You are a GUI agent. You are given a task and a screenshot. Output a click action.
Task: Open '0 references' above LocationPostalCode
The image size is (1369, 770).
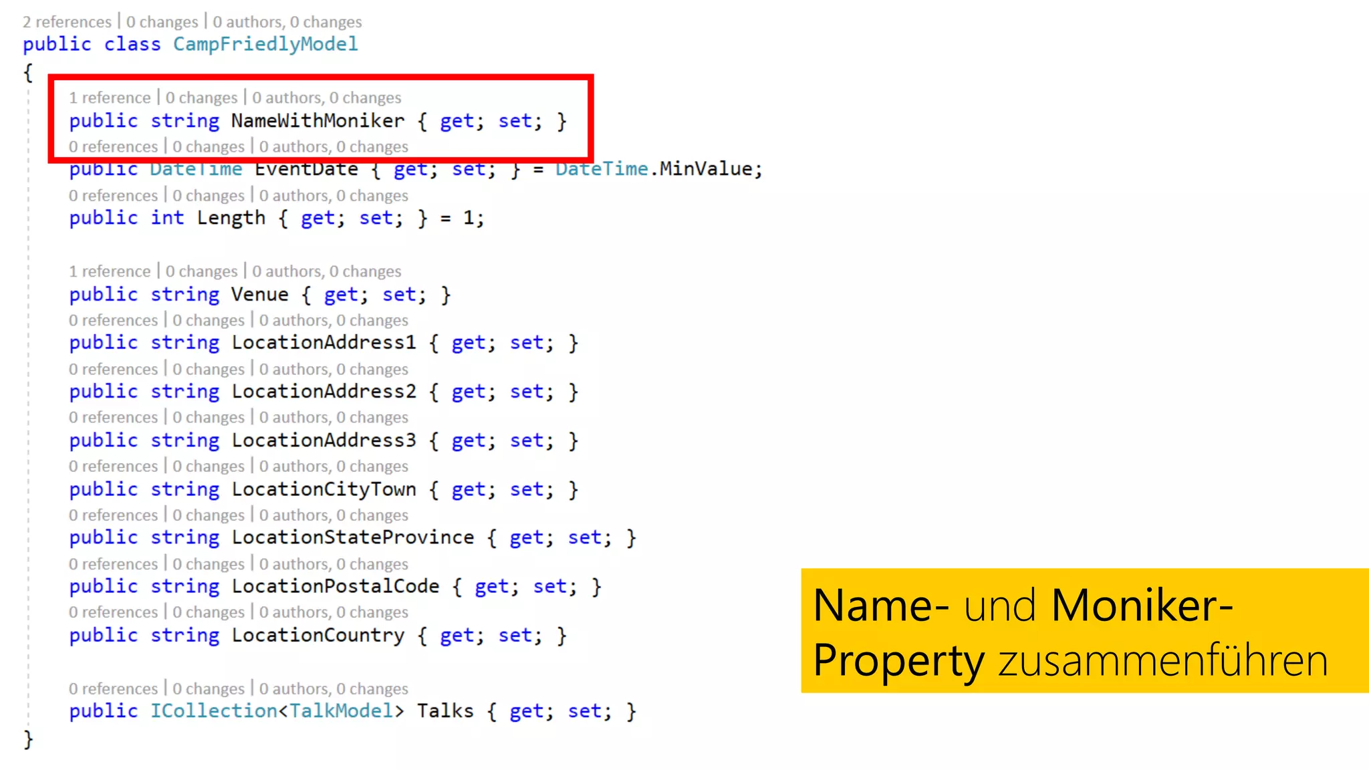(113, 564)
